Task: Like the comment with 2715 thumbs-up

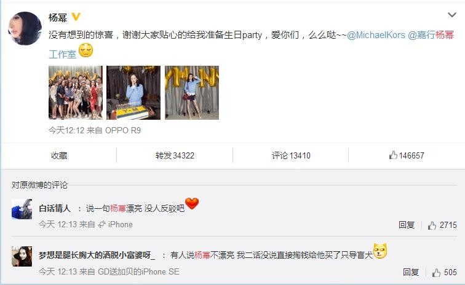Action: tap(442, 225)
